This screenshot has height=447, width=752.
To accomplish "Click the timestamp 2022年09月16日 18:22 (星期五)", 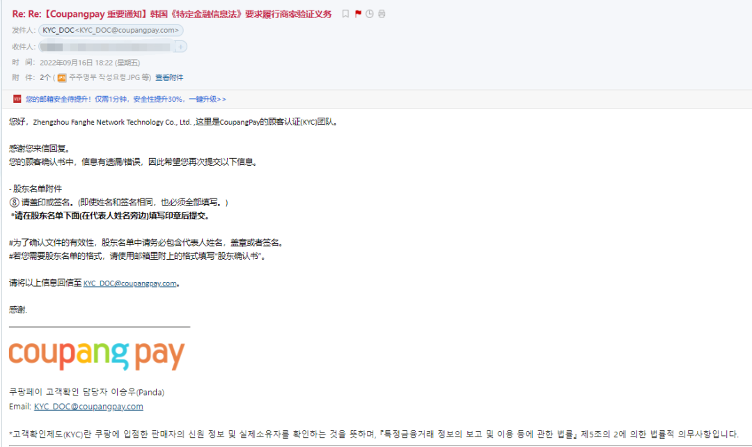I will 90,63.
